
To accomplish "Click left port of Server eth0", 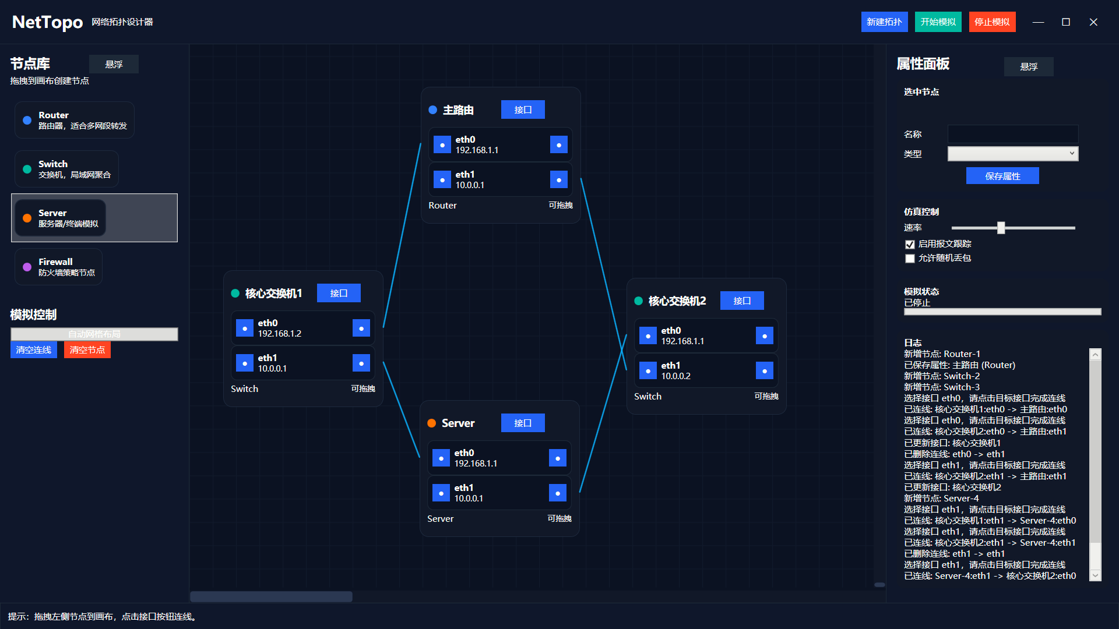I will point(441,458).
